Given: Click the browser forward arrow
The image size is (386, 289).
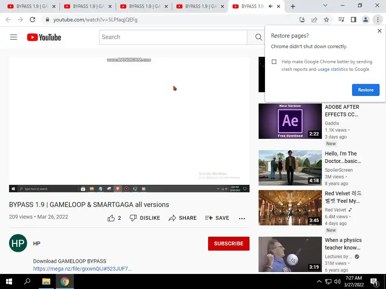Looking at the screenshot, I should (20, 20).
